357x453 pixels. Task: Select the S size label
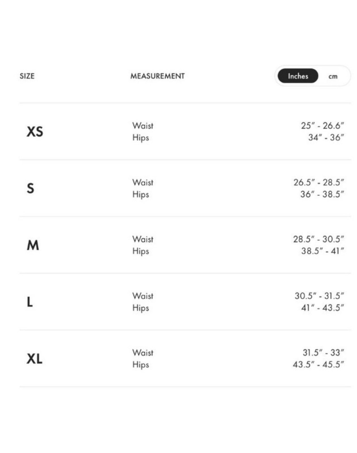coord(30,188)
